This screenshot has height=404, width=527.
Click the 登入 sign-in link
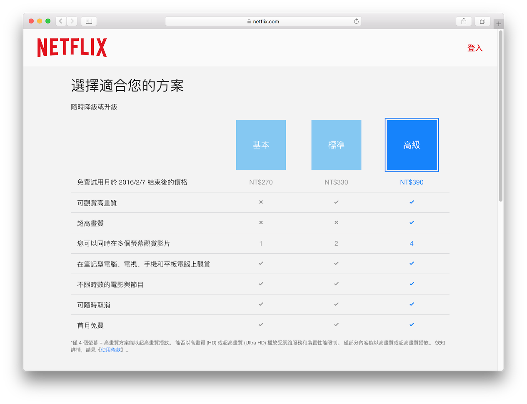(x=475, y=48)
